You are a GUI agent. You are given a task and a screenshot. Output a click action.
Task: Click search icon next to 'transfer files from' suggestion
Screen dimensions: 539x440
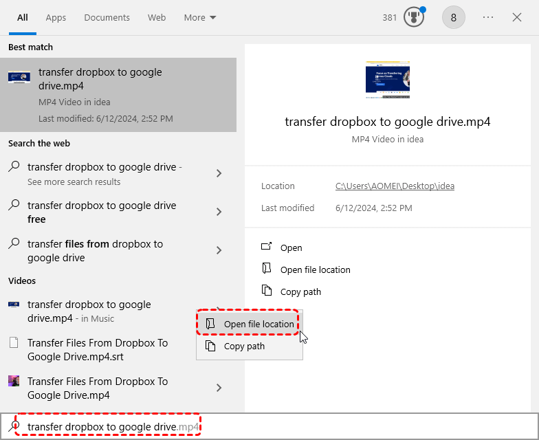click(x=14, y=243)
